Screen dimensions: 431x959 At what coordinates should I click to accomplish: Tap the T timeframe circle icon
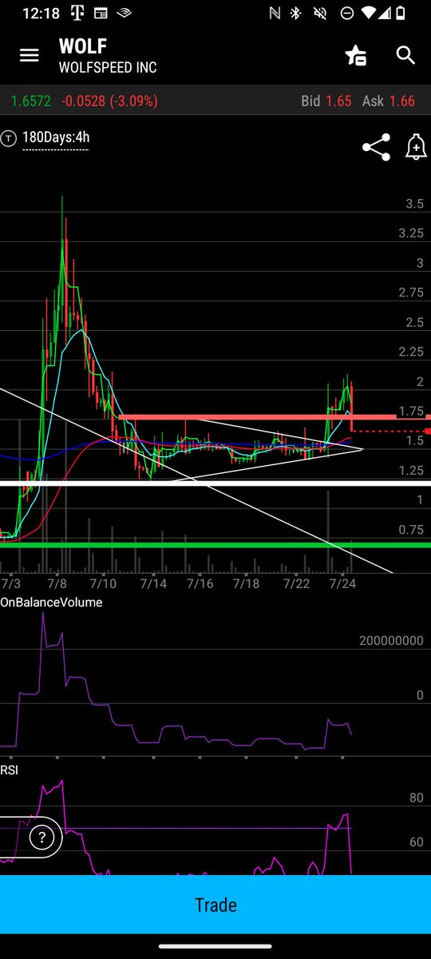pyautogui.click(x=9, y=137)
